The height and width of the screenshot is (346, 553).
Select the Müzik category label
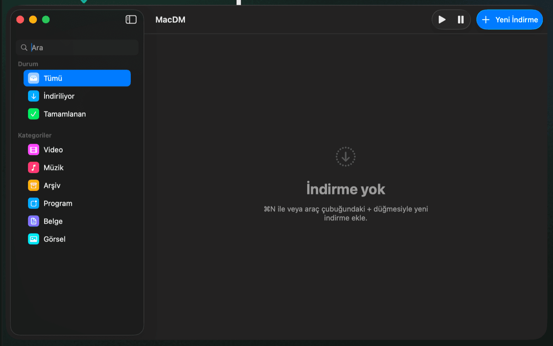54,167
